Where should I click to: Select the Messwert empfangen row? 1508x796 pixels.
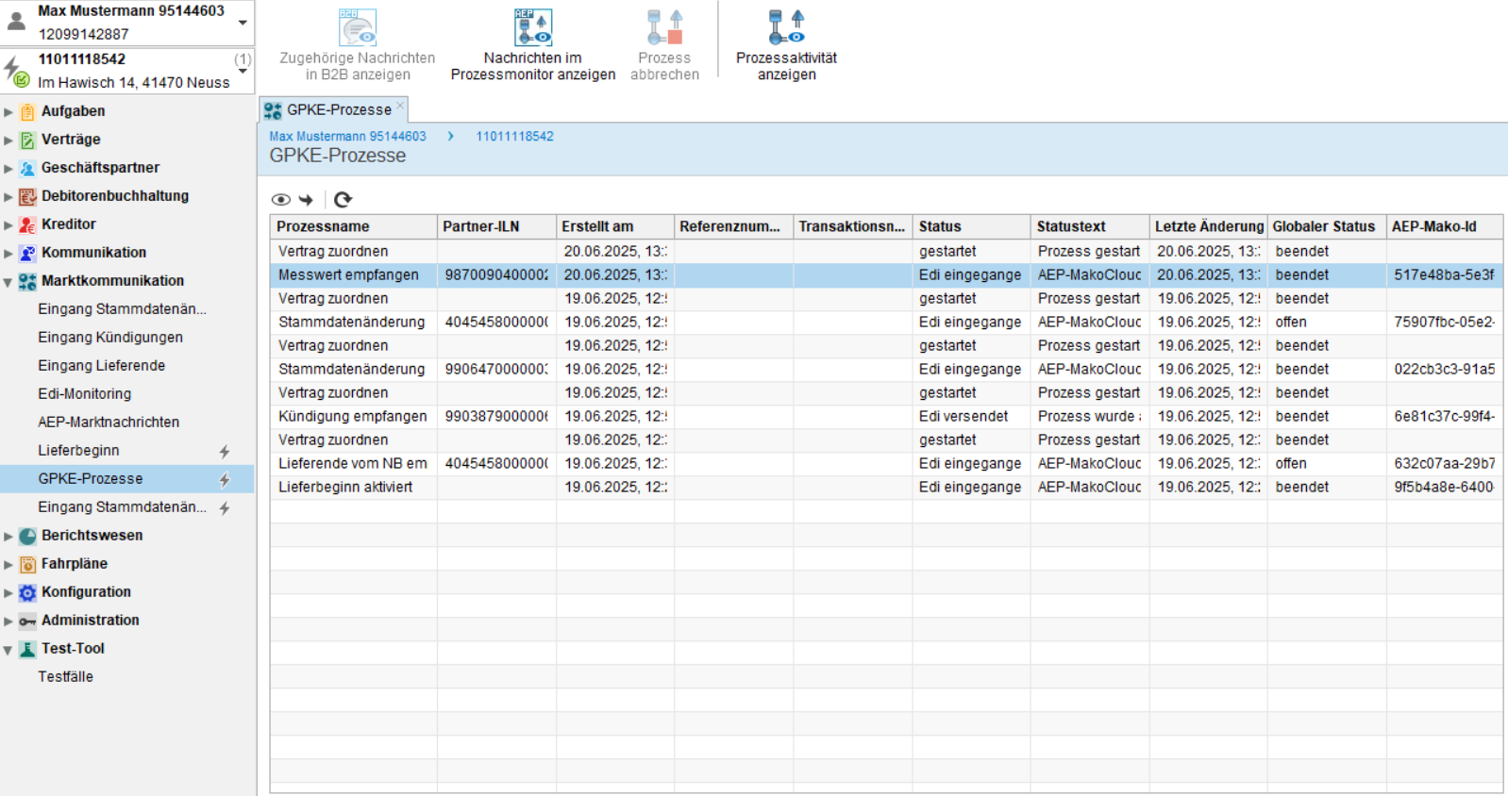click(x=886, y=275)
